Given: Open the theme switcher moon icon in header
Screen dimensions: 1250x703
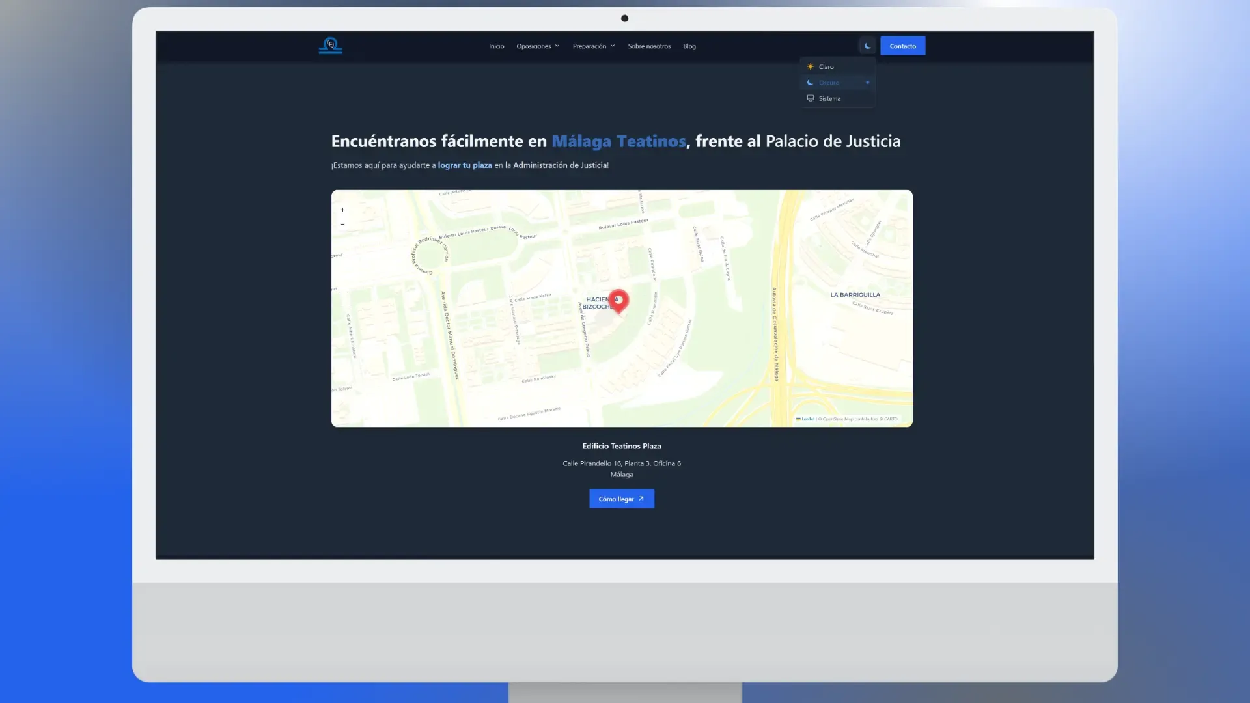Looking at the screenshot, I should pyautogui.click(x=867, y=46).
